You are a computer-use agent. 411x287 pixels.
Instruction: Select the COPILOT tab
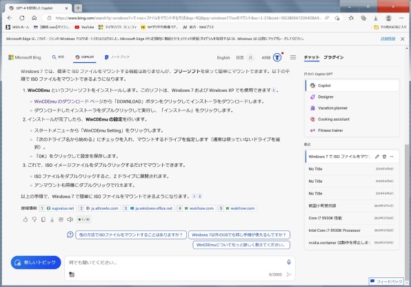pyautogui.click(x=84, y=57)
